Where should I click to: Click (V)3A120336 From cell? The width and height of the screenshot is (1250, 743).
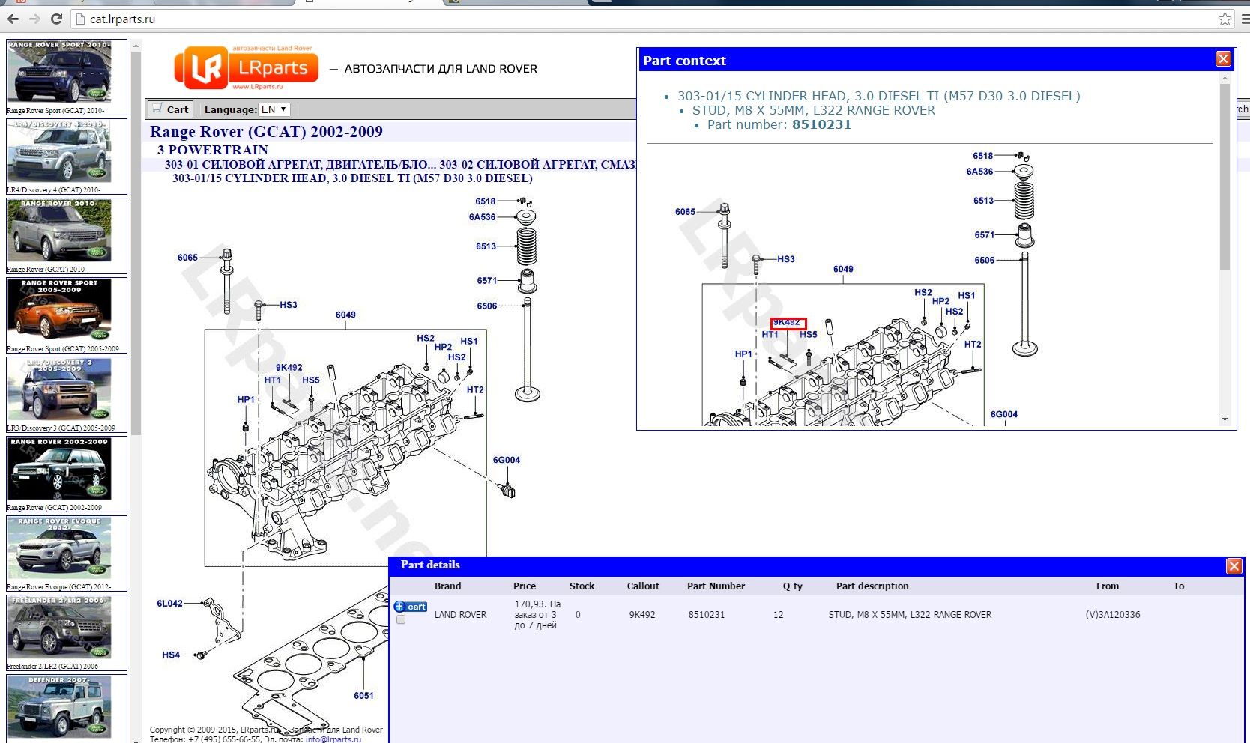pos(1113,614)
